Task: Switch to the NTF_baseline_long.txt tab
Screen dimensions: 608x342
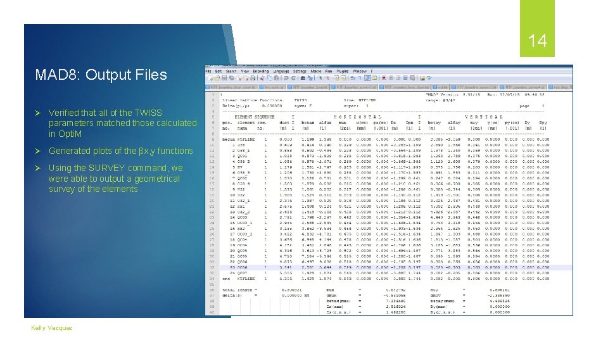Action: pos(308,87)
